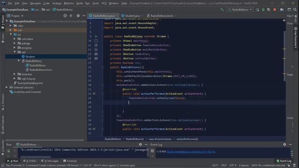Expand the calculator package

click(x=14, y=39)
